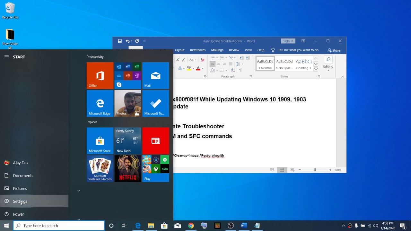Click the Save icon in Word title bar
Viewport: 411px width, 231px height.
tap(120, 41)
